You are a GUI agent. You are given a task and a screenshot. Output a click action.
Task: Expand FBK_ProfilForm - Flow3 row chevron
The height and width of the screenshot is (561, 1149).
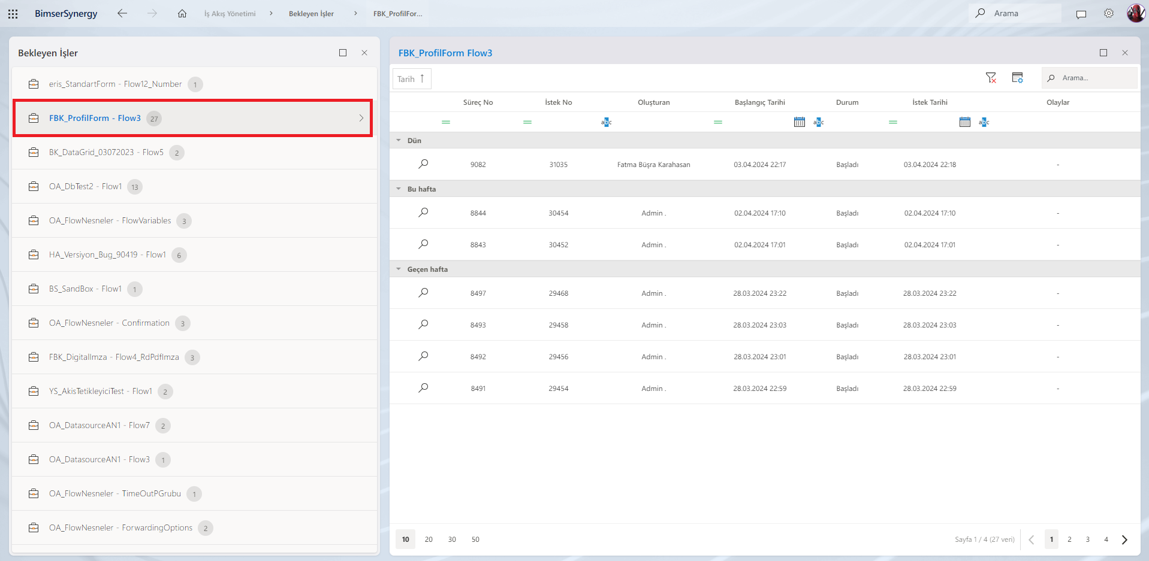click(x=361, y=118)
